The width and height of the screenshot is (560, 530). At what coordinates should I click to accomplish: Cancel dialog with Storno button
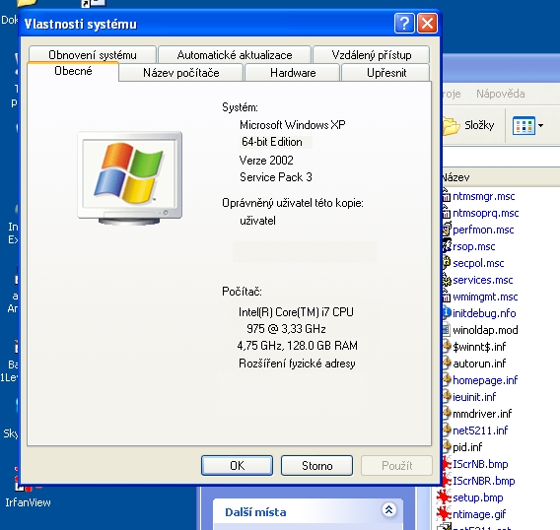pos(316,465)
